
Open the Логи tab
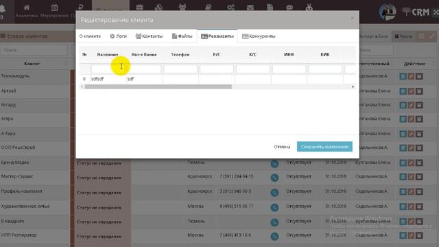118,36
